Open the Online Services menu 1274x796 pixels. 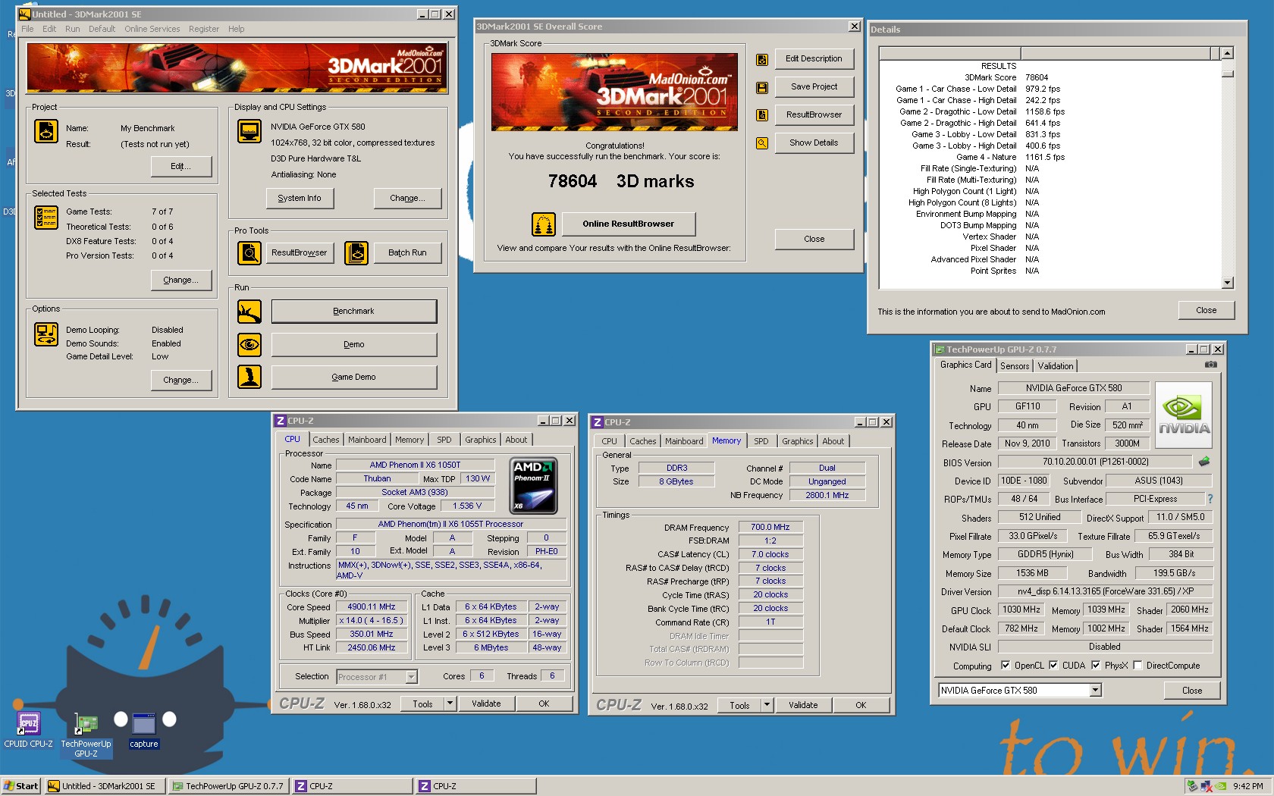point(152,29)
